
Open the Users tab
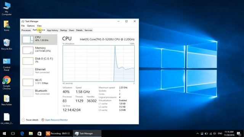72,30
